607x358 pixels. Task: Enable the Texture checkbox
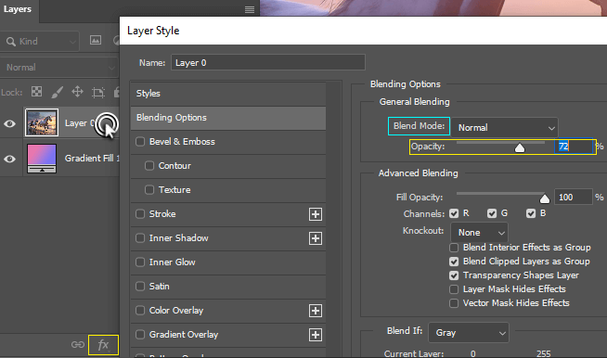click(149, 189)
